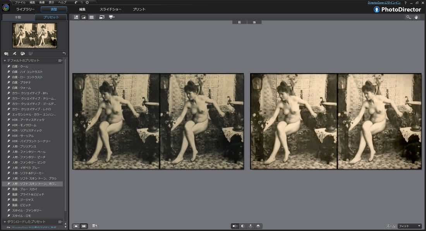426x231 pixels.
Task: Open the スライドショー module
Action: pyautogui.click(x=110, y=9)
